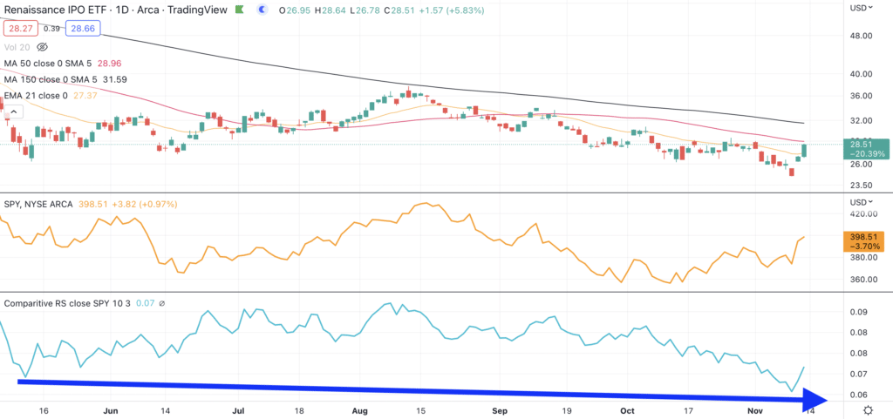
Task: Click the Vol 20 legend label
Action: click(x=17, y=47)
